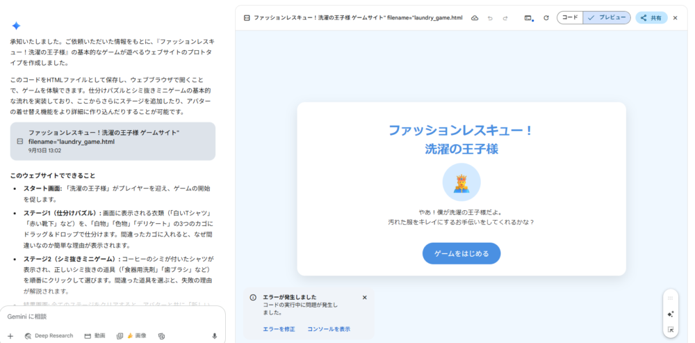Image resolution: width=695 pixels, height=343 pixels.
Task: Reload the preview with refresh icon
Action: pyautogui.click(x=546, y=17)
